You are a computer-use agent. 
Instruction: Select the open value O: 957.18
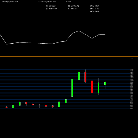(x=51, y=6)
